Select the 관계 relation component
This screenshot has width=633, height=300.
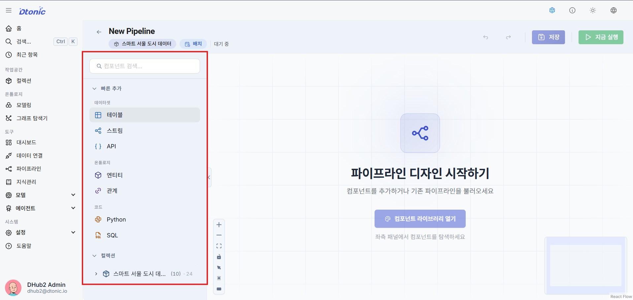click(x=145, y=191)
